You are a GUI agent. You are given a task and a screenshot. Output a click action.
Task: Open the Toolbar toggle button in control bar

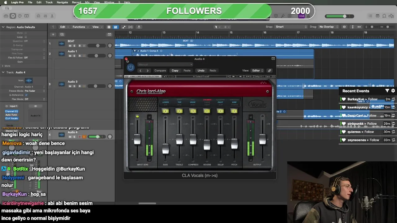click(x=27, y=16)
